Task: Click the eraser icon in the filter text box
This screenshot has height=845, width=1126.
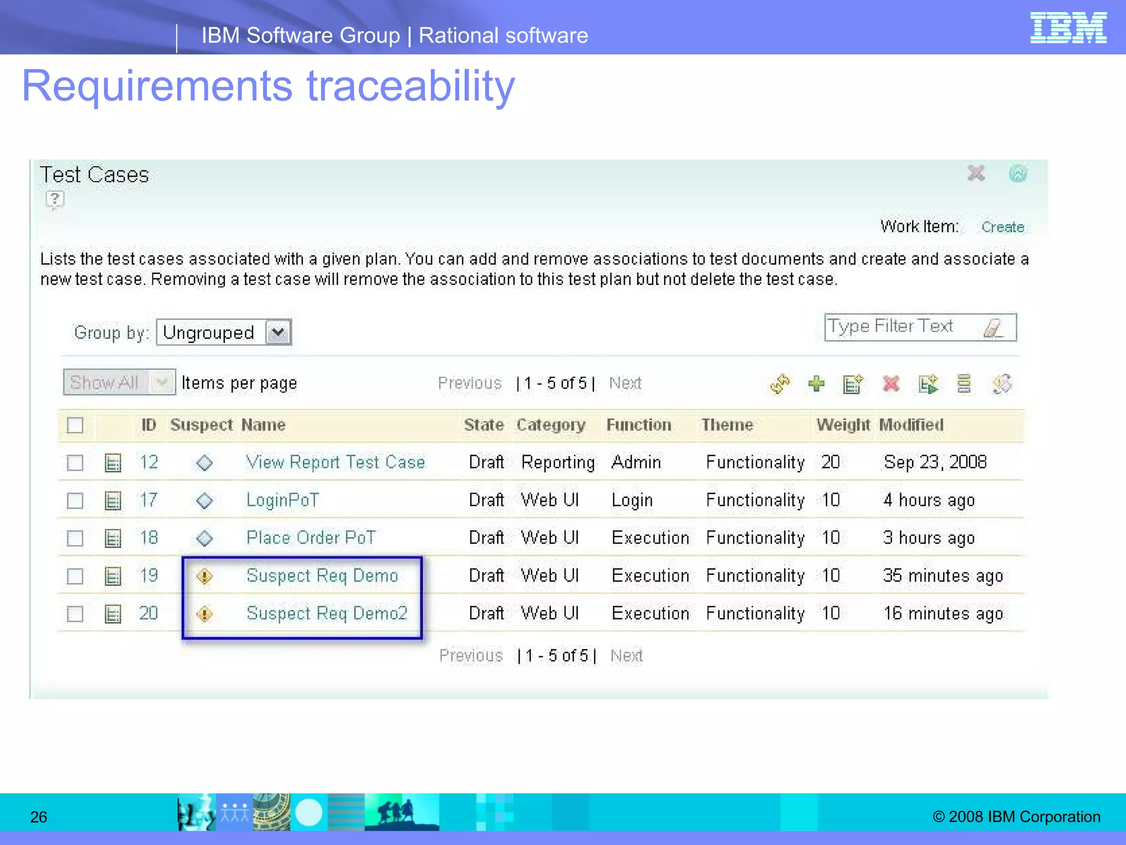Action: pyautogui.click(x=993, y=328)
